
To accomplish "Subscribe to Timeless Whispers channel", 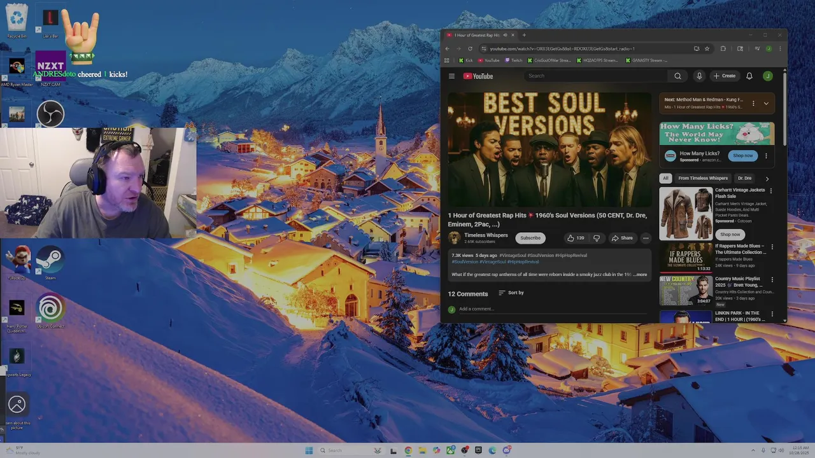I will point(530,238).
